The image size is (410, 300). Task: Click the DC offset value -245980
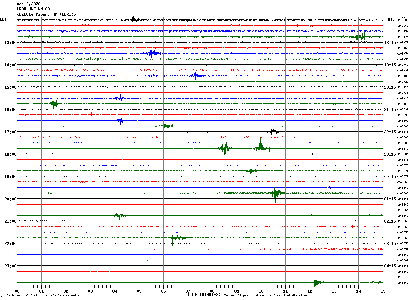click(x=402, y=149)
